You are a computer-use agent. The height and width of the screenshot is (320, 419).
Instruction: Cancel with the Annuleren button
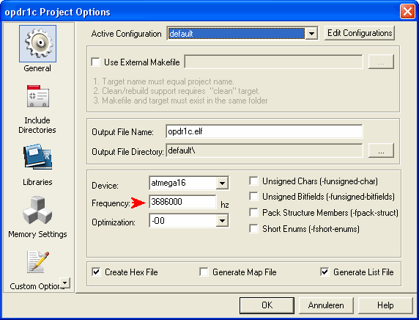[x=326, y=305]
